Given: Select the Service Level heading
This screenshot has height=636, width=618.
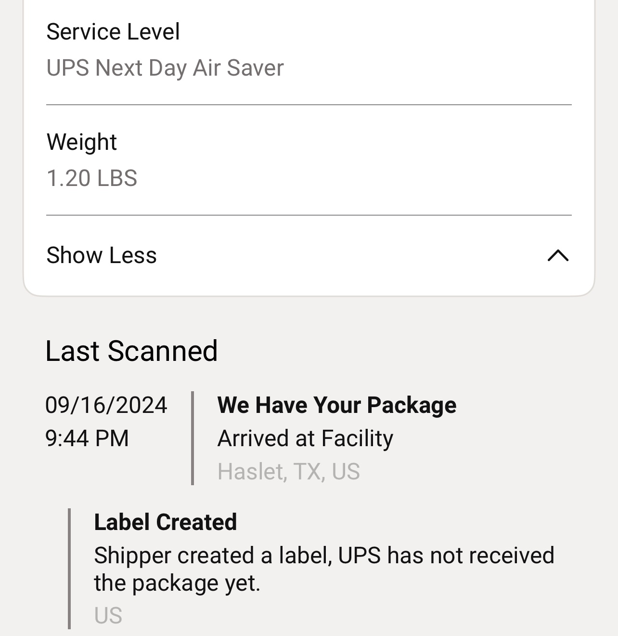Looking at the screenshot, I should [113, 32].
